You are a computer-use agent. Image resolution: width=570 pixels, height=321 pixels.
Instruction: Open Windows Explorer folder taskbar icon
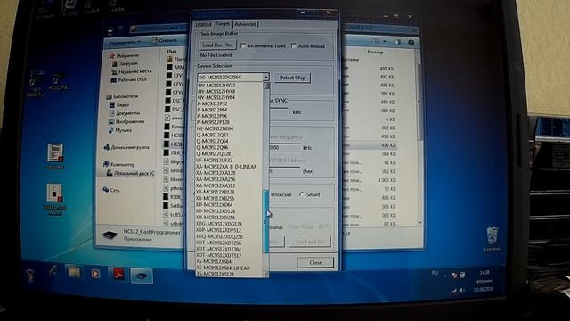(x=74, y=272)
